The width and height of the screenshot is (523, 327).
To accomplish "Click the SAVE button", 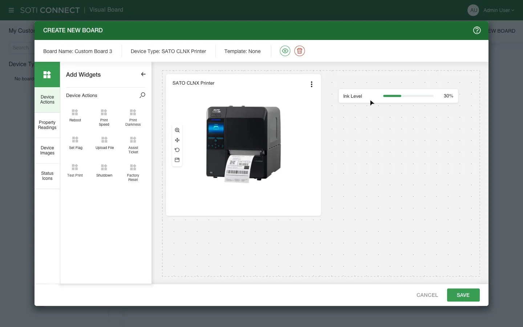I will [463, 295].
